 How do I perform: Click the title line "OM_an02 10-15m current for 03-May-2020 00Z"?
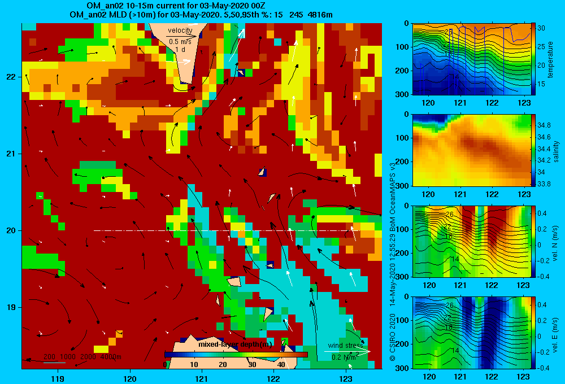(x=176, y=6)
